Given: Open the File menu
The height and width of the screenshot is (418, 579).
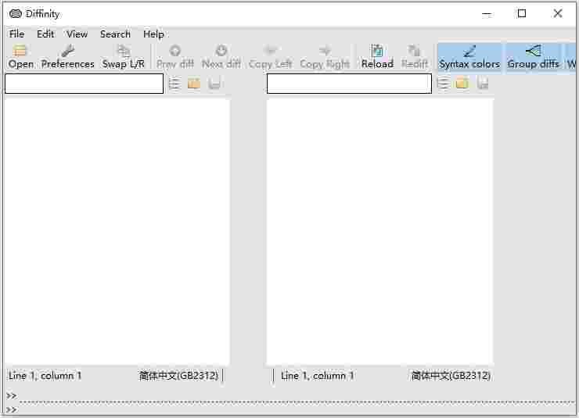Looking at the screenshot, I should tap(16, 34).
